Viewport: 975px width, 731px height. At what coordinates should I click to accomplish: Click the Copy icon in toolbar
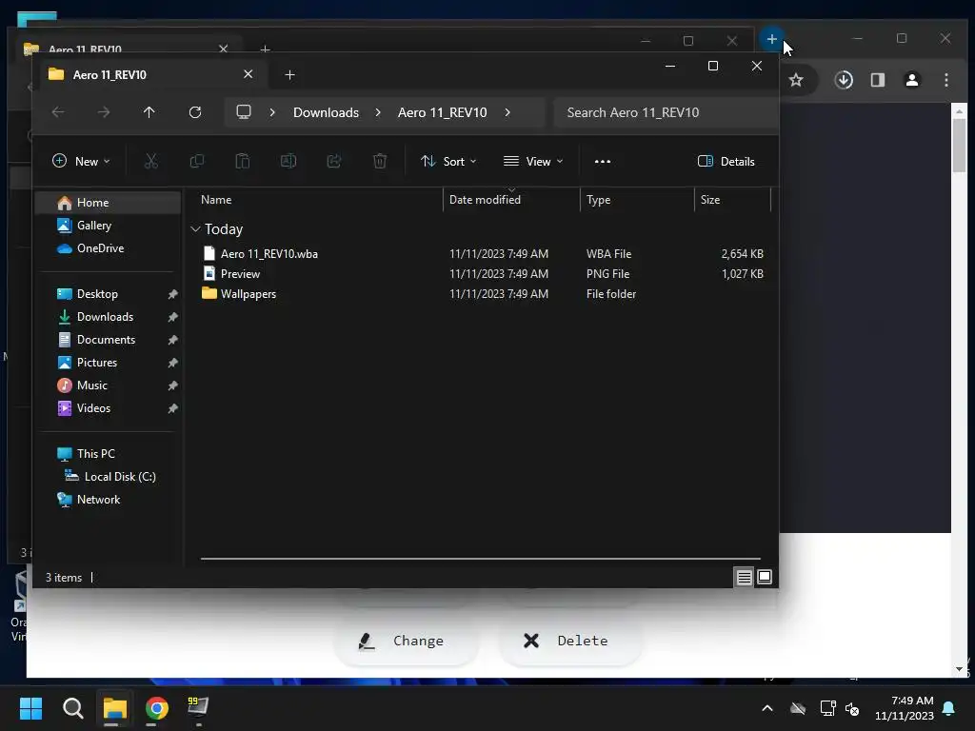click(x=196, y=162)
